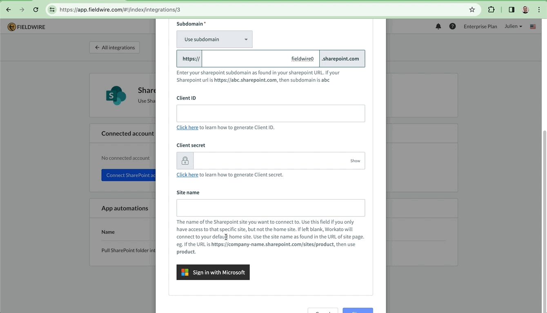This screenshot has height=313, width=547.
Task: Click the green SharePoint integration icon
Action: pyautogui.click(x=116, y=95)
